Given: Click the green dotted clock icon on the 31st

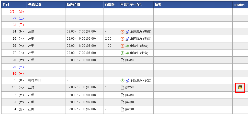Looking at the screenshot, I should (x=122, y=80).
